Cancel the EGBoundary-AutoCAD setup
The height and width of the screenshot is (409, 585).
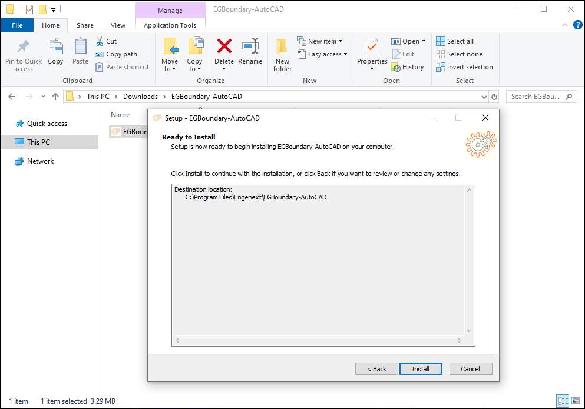coord(471,369)
